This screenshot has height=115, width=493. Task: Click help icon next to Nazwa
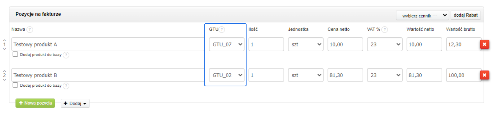click(x=30, y=29)
